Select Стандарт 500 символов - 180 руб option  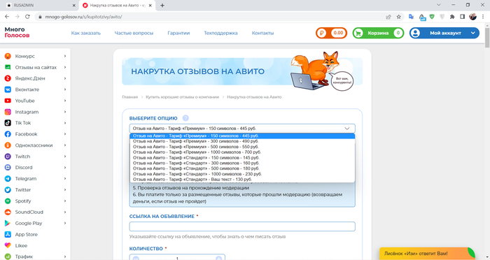[242, 168]
